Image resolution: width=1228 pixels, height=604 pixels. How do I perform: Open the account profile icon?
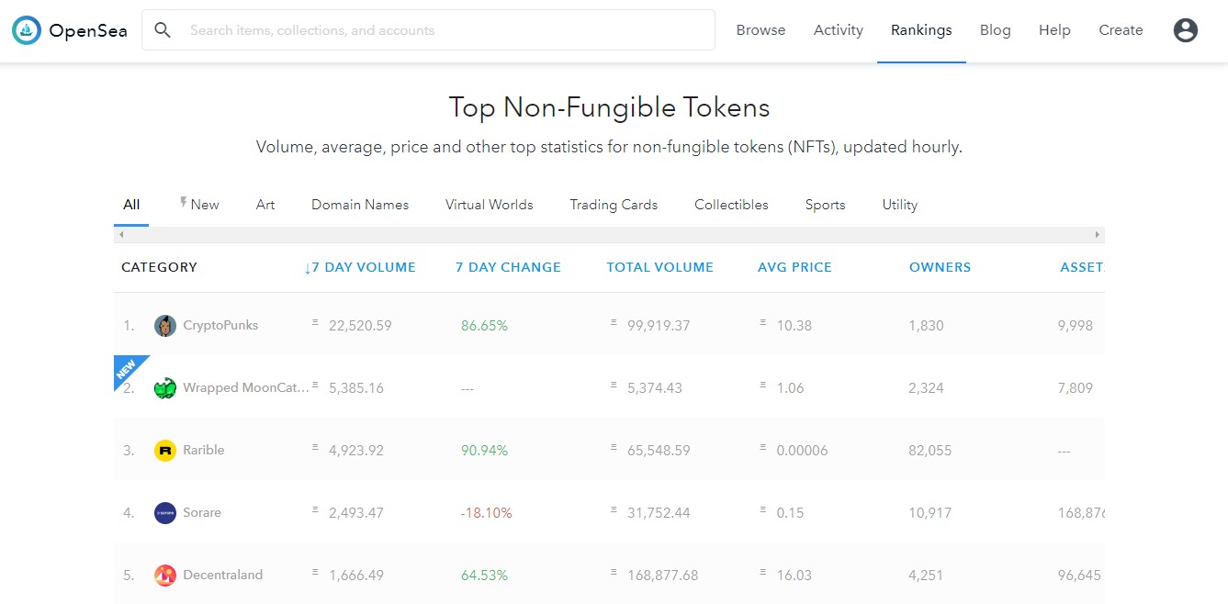tap(1186, 30)
